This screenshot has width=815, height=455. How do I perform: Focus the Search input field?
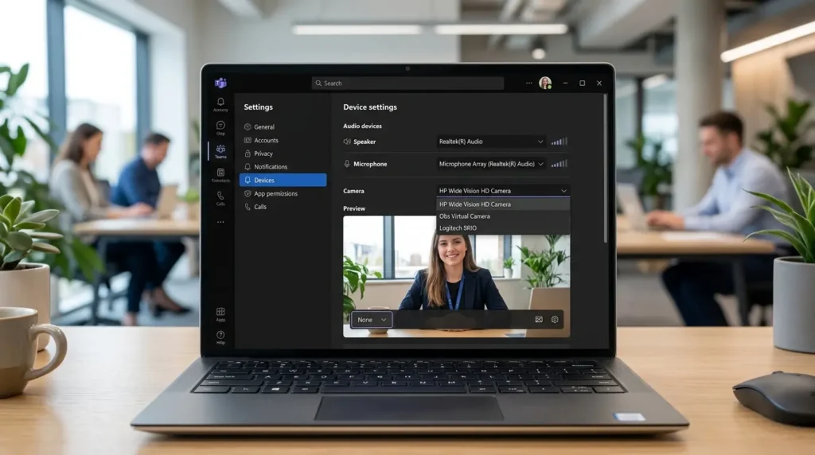tap(407, 83)
